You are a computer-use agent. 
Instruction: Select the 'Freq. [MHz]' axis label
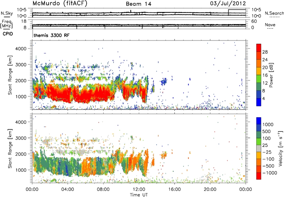pos(7,25)
